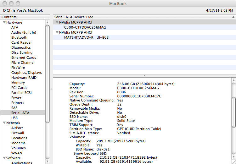This screenshot has width=236, height=164.
Task: Show Graphics/Displays information
Action: point(26,73)
